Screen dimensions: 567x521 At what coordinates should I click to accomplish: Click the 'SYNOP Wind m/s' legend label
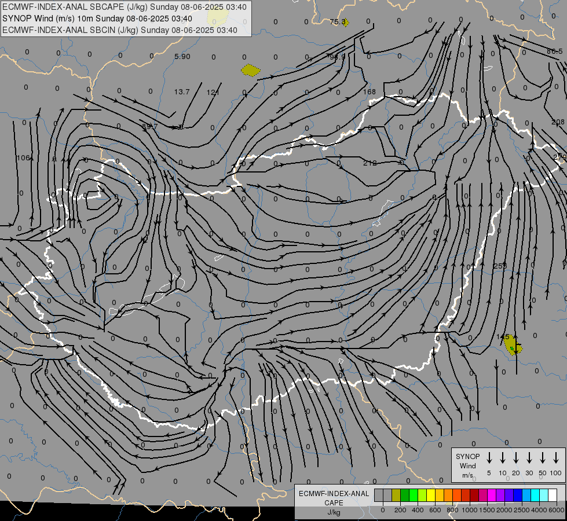467,465
